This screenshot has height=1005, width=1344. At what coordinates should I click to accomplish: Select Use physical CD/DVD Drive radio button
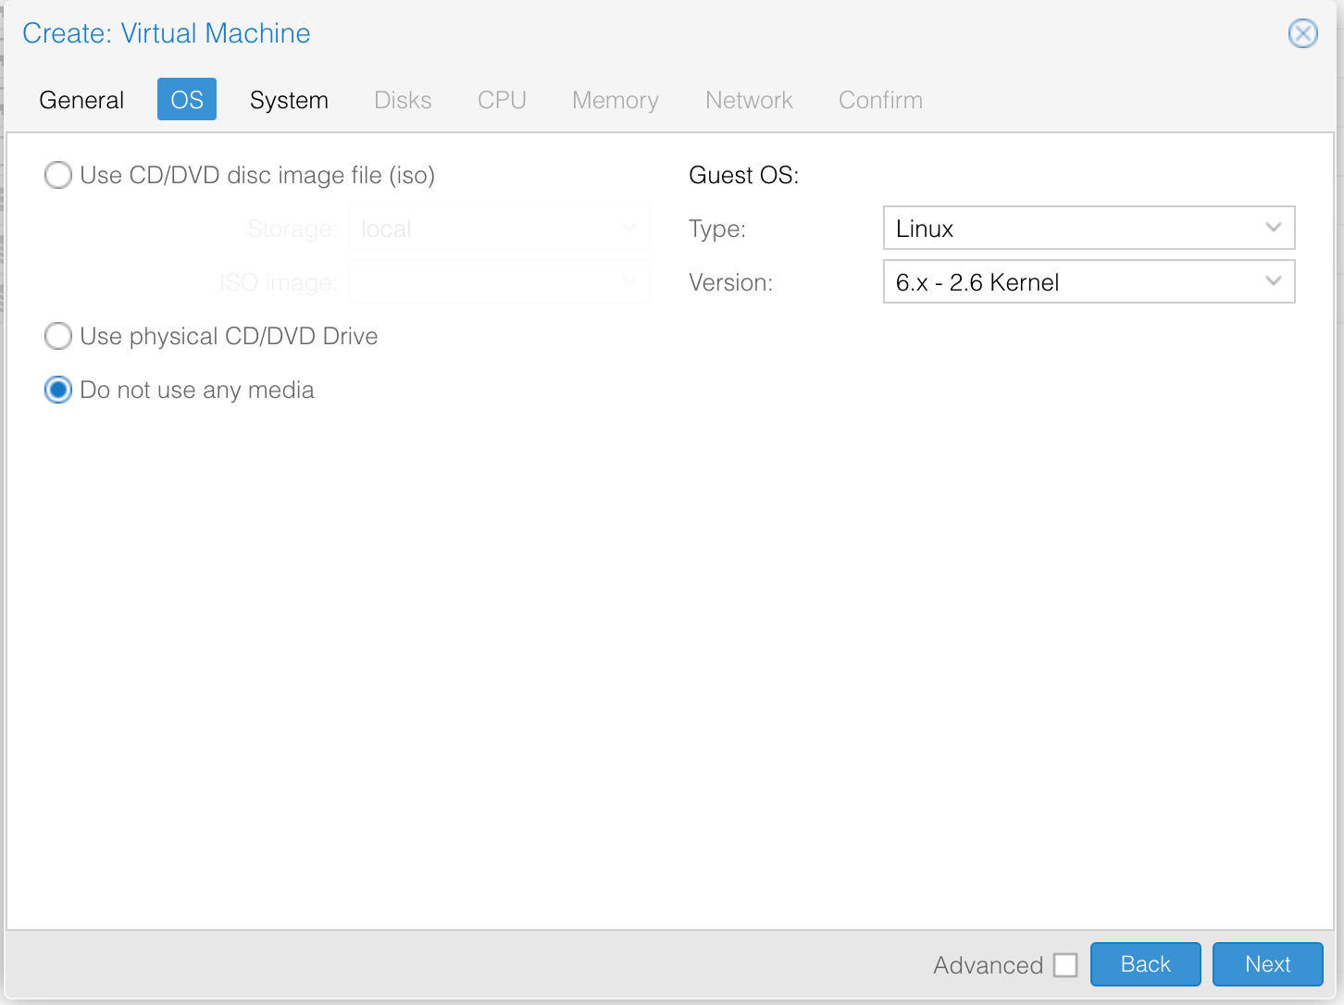(58, 336)
